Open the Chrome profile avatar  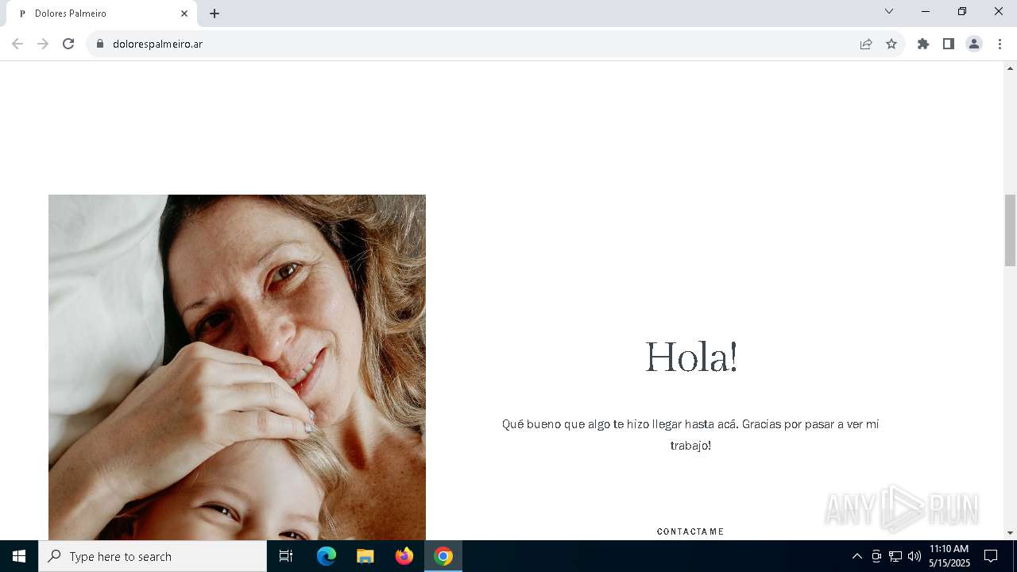(974, 44)
